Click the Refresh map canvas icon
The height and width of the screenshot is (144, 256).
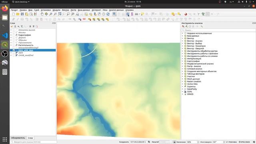point(108,14)
